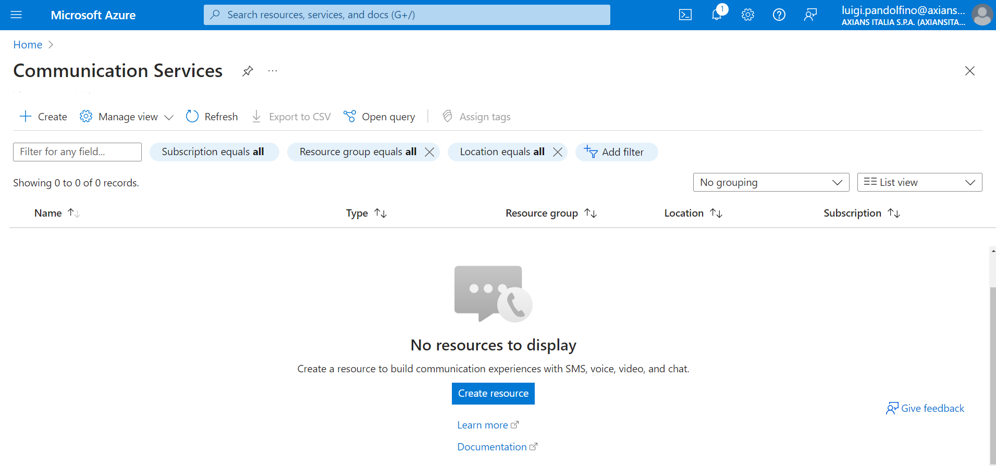Click the Filter for any field box

(x=77, y=152)
